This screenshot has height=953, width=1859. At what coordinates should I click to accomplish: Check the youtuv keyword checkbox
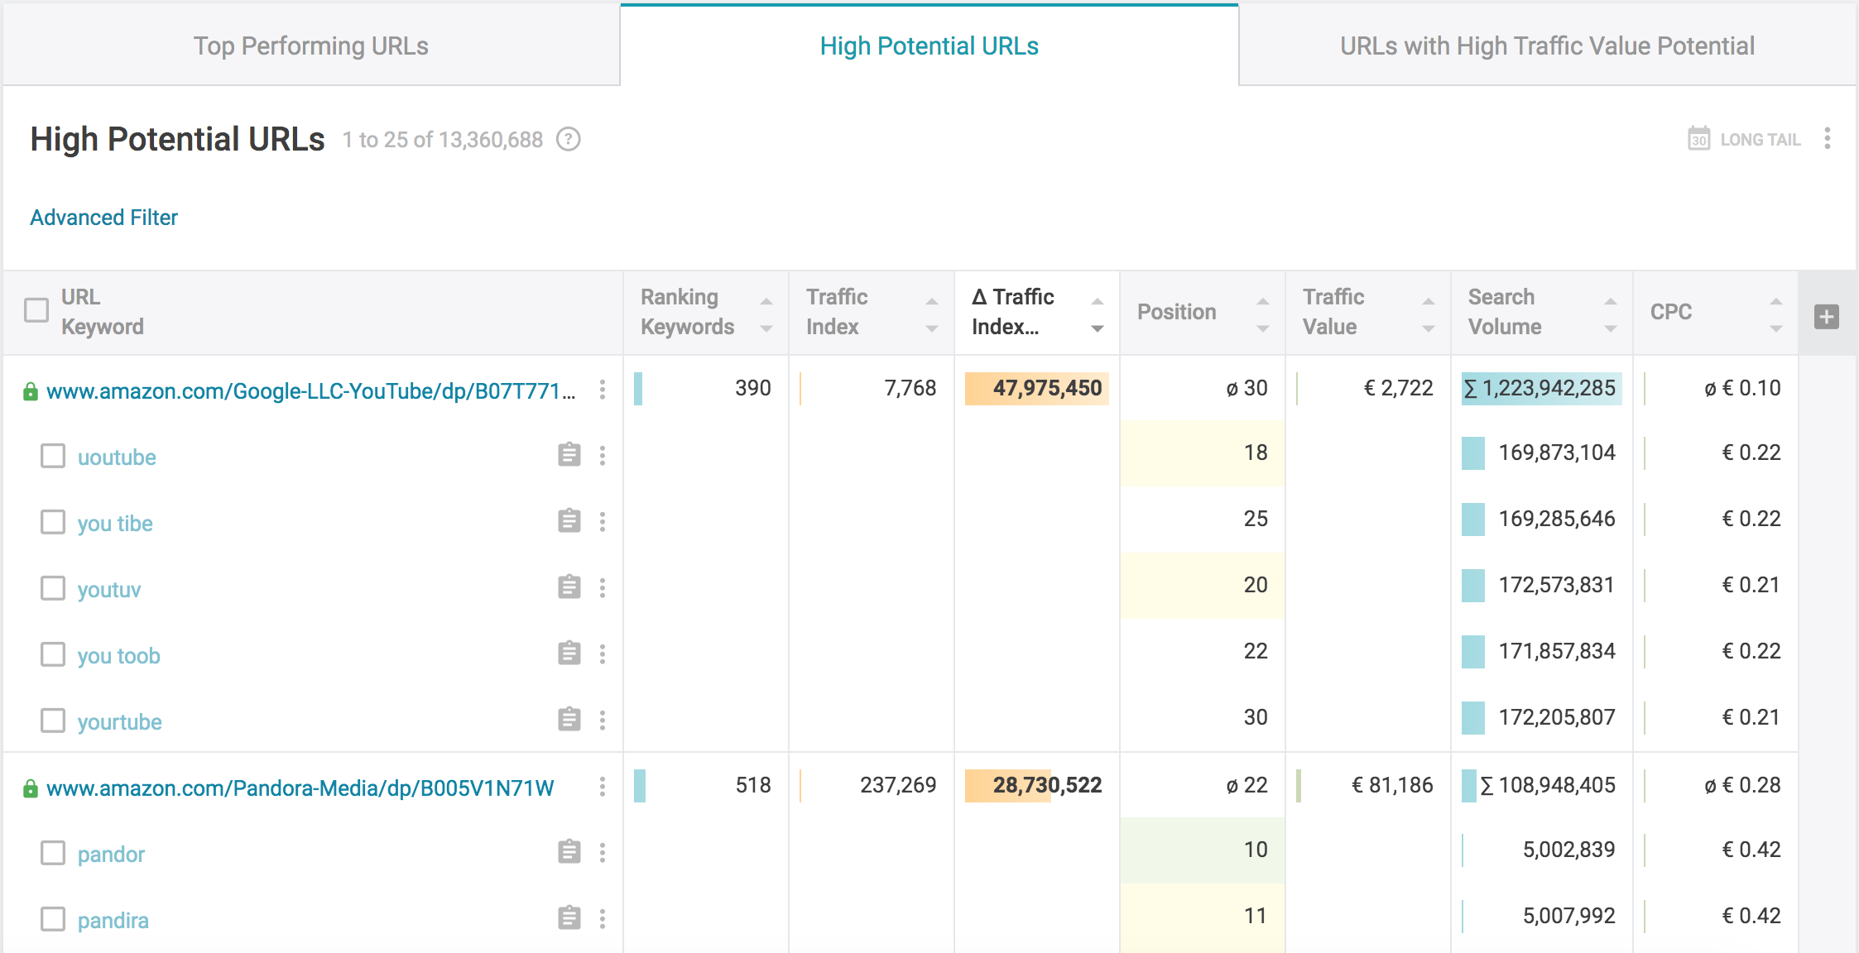point(53,588)
